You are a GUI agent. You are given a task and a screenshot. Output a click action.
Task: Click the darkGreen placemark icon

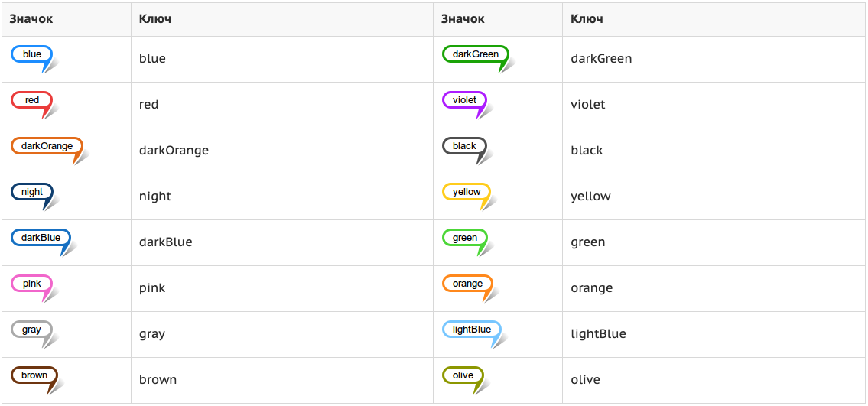click(x=479, y=59)
